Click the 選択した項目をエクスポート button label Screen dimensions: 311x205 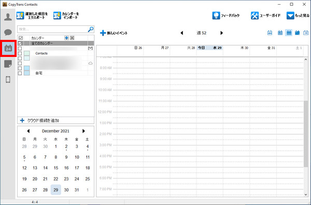click(x=36, y=16)
